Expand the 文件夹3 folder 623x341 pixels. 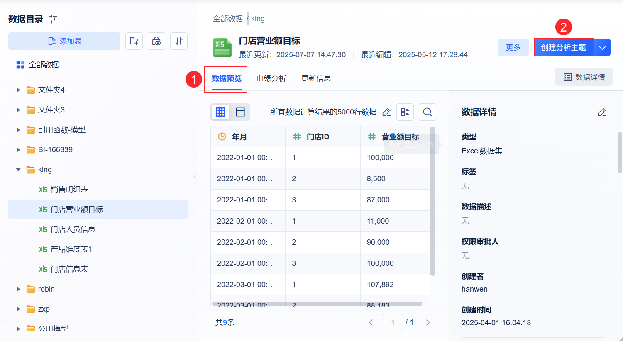18,110
